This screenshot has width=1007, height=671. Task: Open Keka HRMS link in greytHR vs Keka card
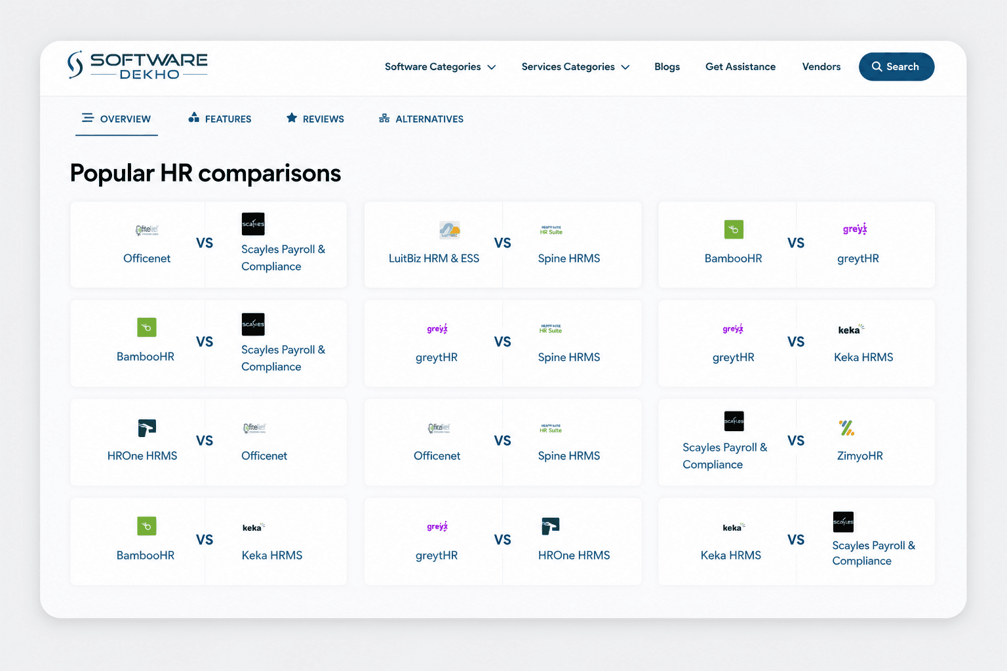863,357
